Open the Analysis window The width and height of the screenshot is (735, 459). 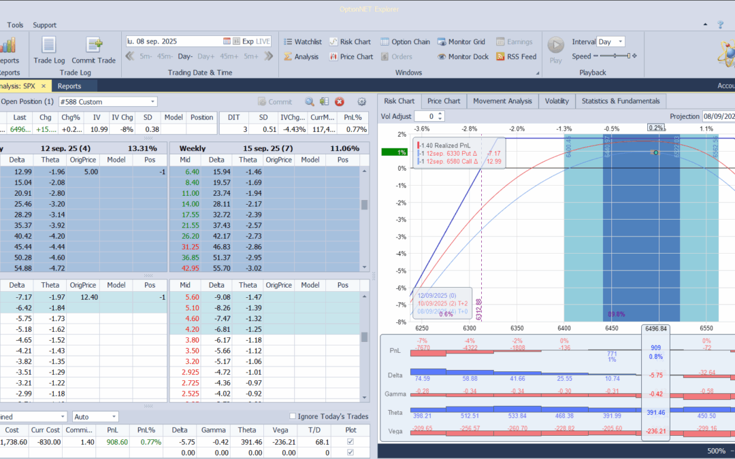point(301,56)
